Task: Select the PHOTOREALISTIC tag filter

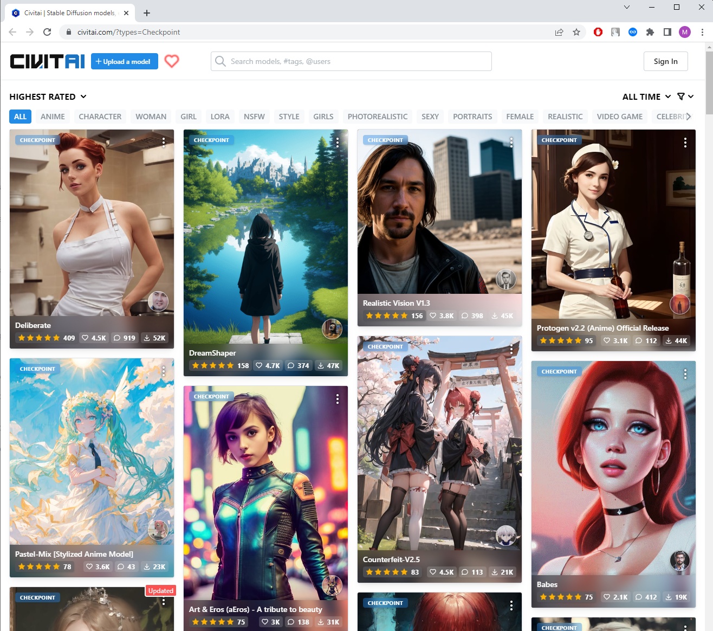Action: click(x=377, y=117)
